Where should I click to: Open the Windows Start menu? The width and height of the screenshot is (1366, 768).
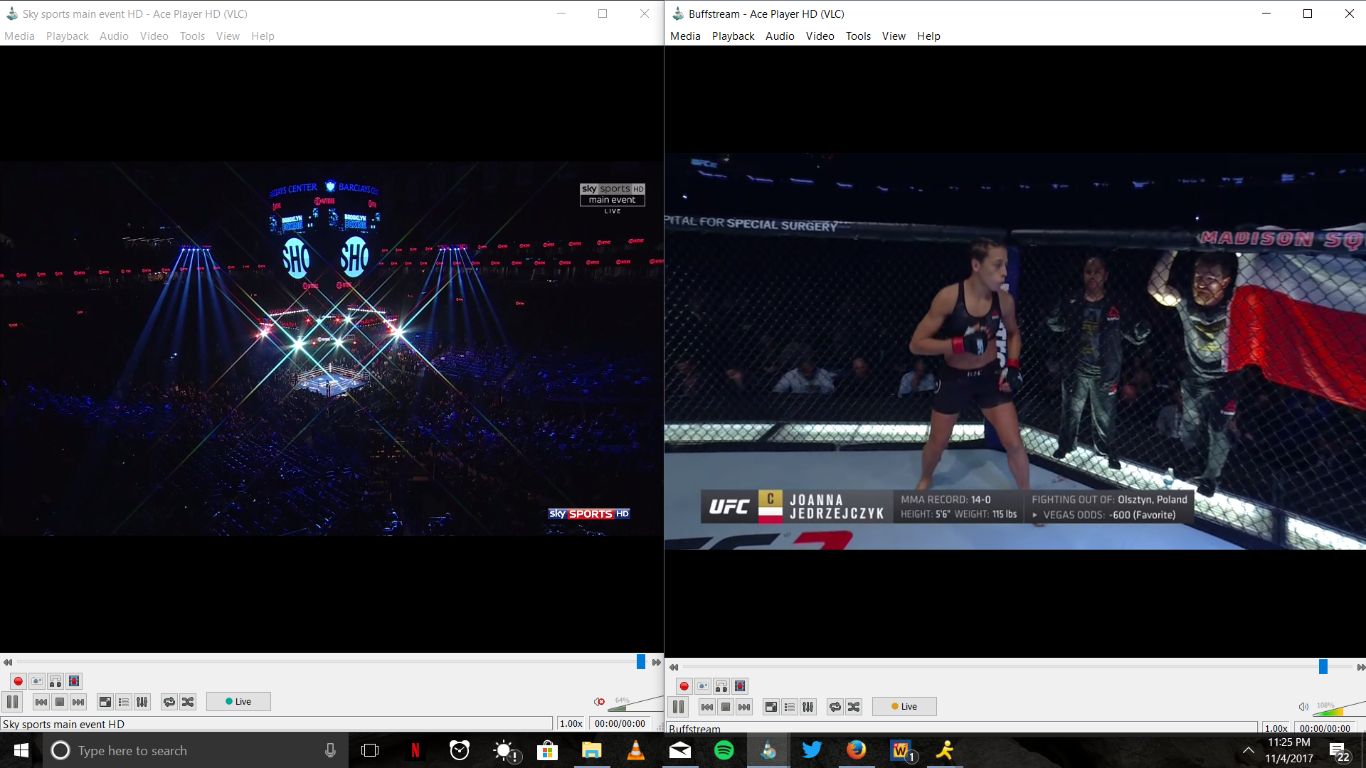tap(21, 750)
